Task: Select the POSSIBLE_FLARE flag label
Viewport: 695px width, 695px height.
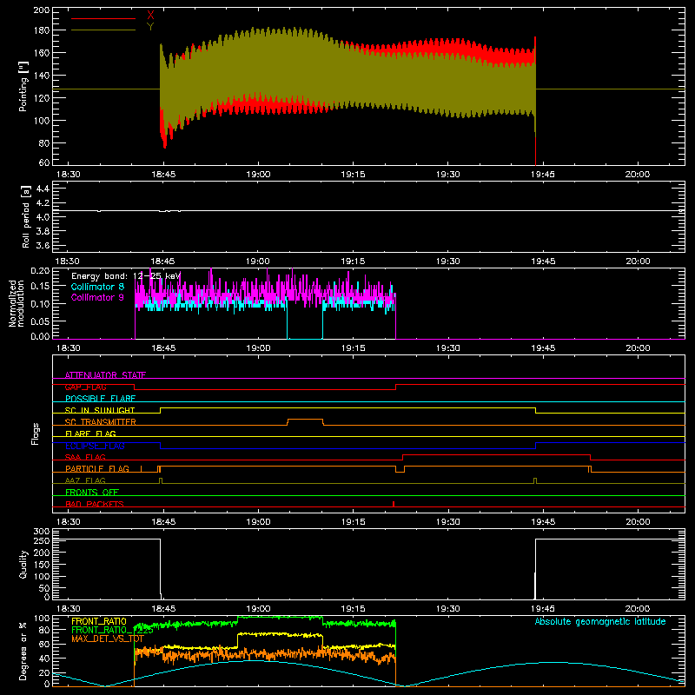Action: pos(100,399)
